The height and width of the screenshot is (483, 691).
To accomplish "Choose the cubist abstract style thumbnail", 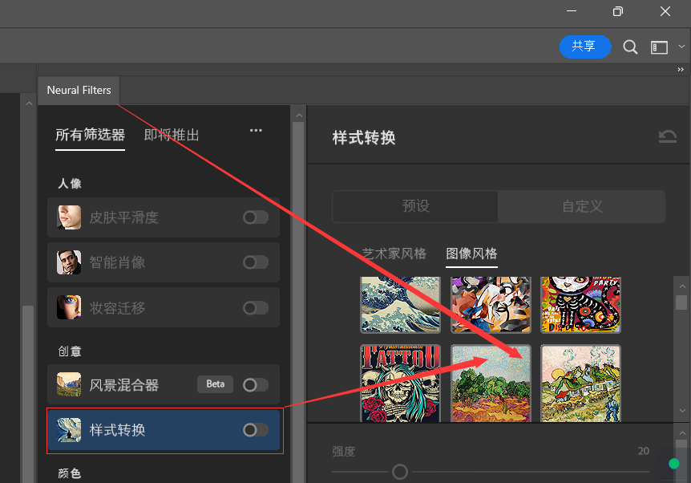I will 491,304.
